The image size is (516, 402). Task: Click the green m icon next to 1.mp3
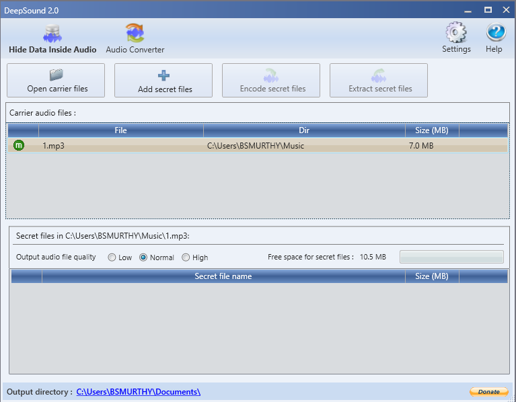19,145
